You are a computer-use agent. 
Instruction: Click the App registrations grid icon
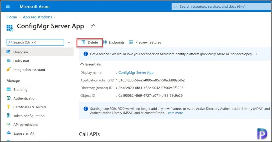pyautogui.click(x=10, y=28)
